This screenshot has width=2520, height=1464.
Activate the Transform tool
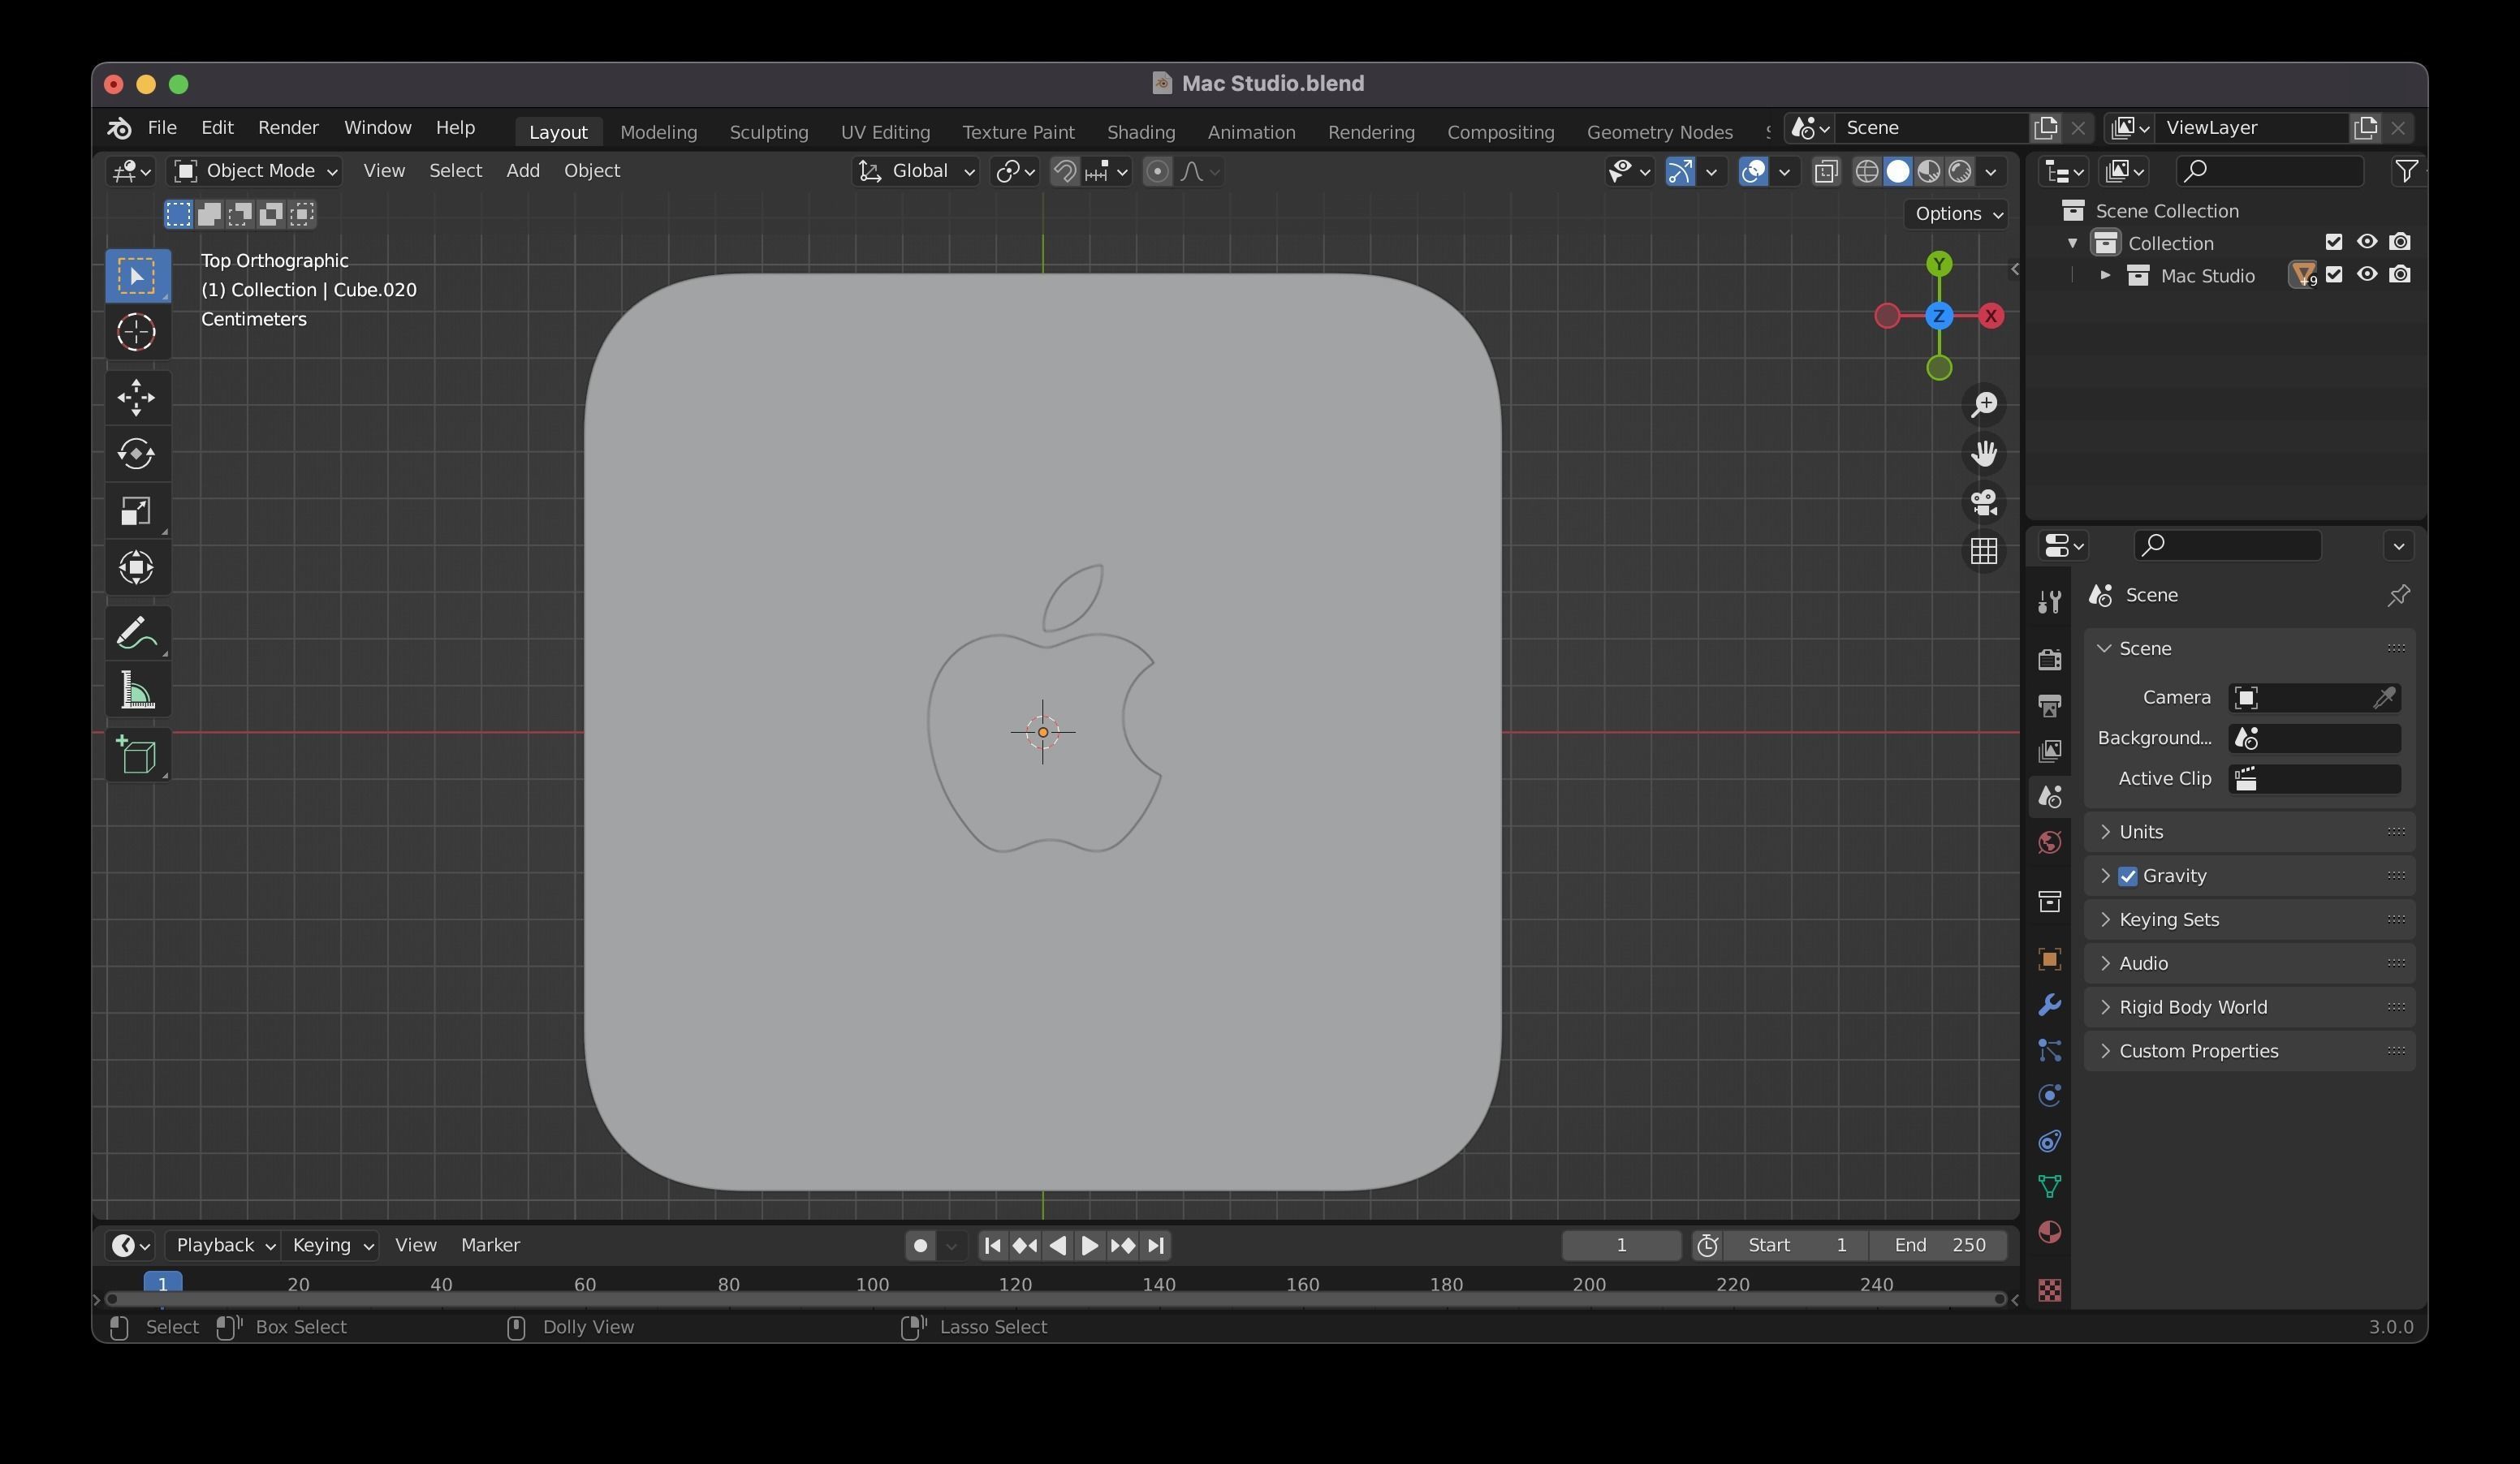click(137, 567)
